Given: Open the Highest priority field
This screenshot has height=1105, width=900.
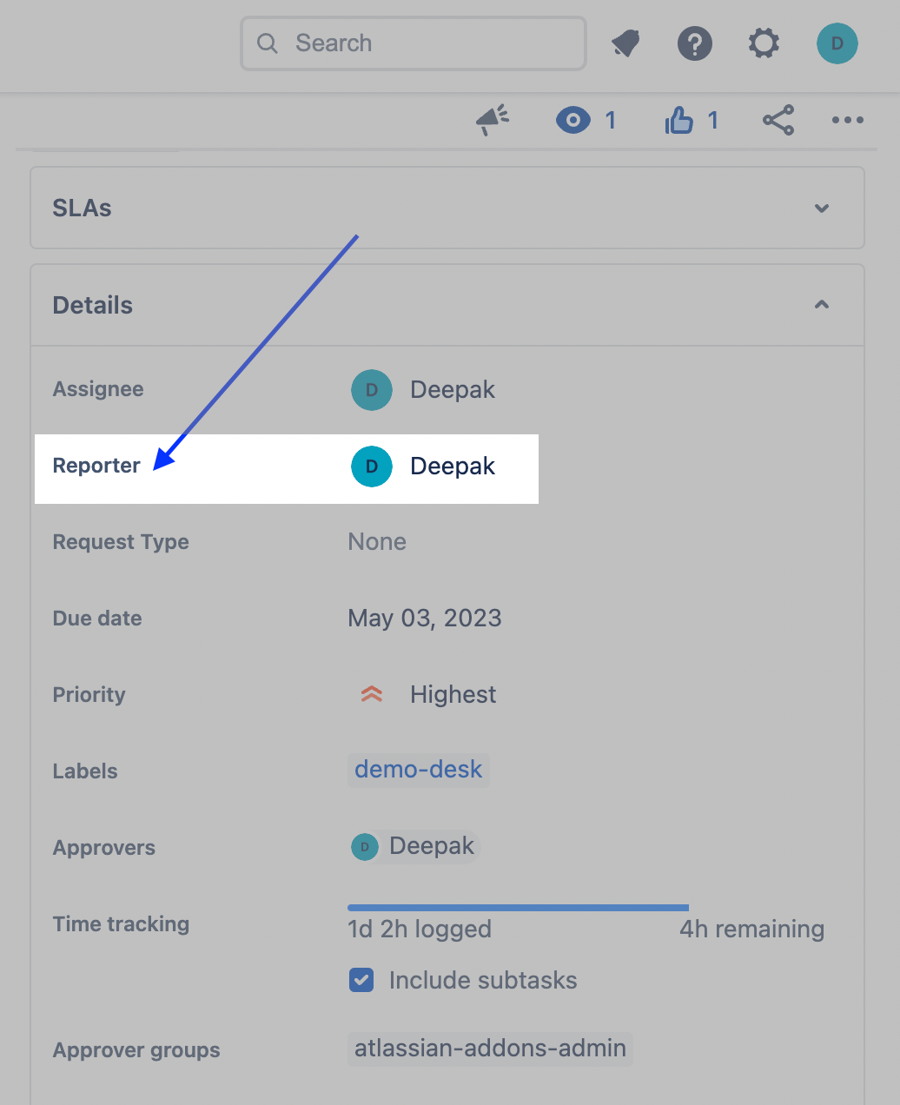Looking at the screenshot, I should [453, 694].
